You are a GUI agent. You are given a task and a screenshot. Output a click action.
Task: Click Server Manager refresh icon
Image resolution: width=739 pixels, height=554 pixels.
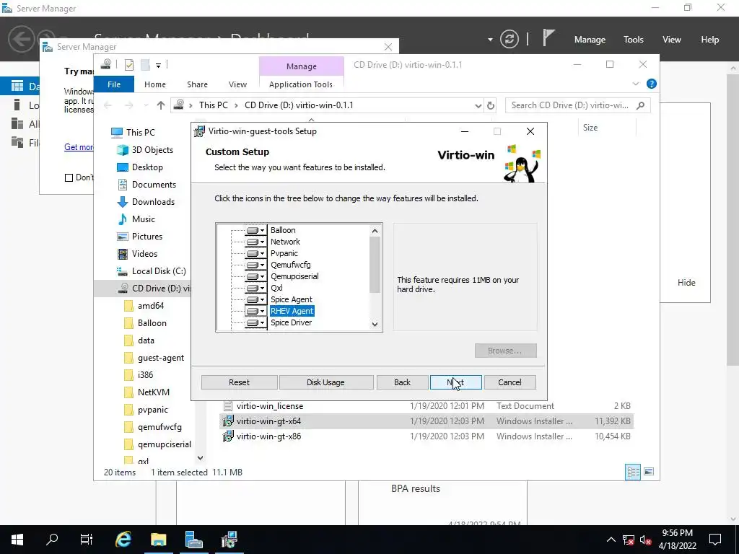click(509, 39)
